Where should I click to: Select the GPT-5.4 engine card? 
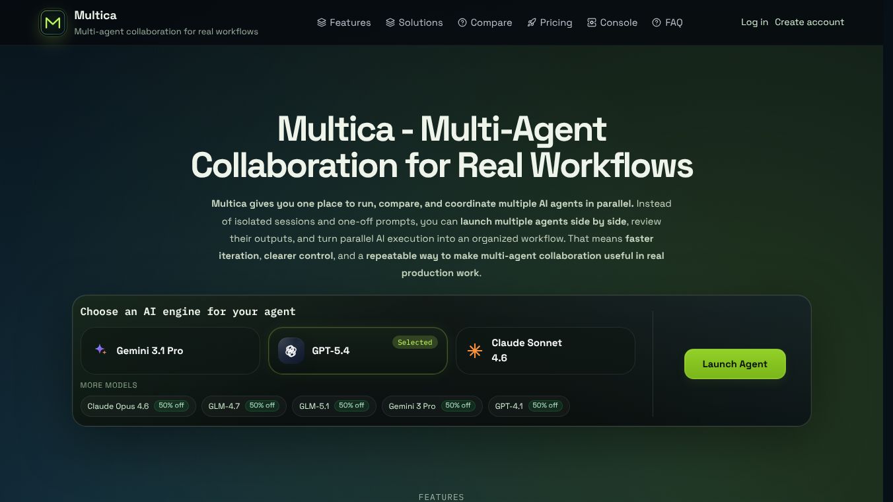click(x=358, y=351)
